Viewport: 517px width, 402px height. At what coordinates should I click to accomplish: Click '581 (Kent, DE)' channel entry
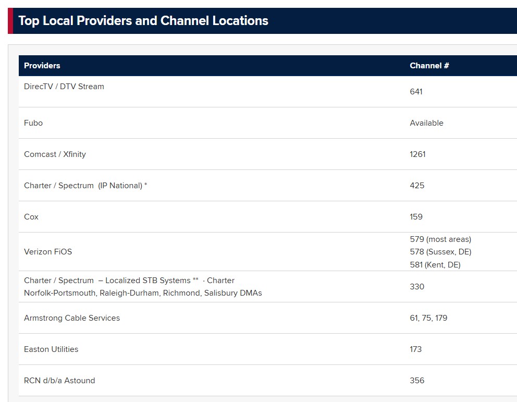[x=435, y=265]
